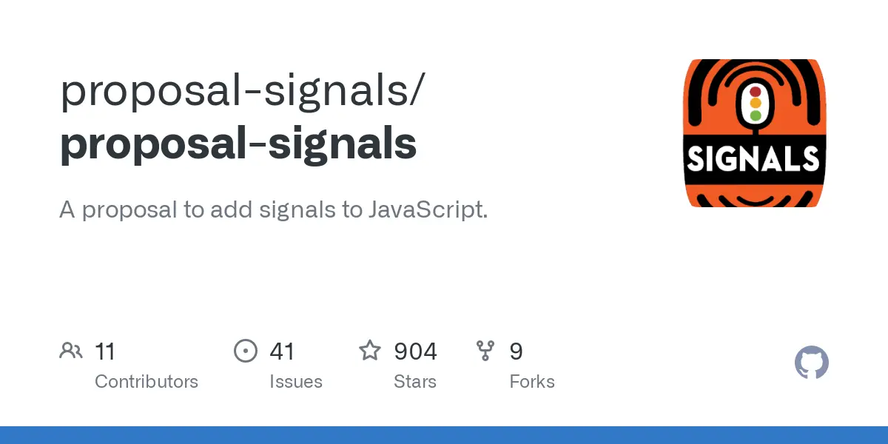Click the Issues label
The image size is (888, 444).
(296, 382)
